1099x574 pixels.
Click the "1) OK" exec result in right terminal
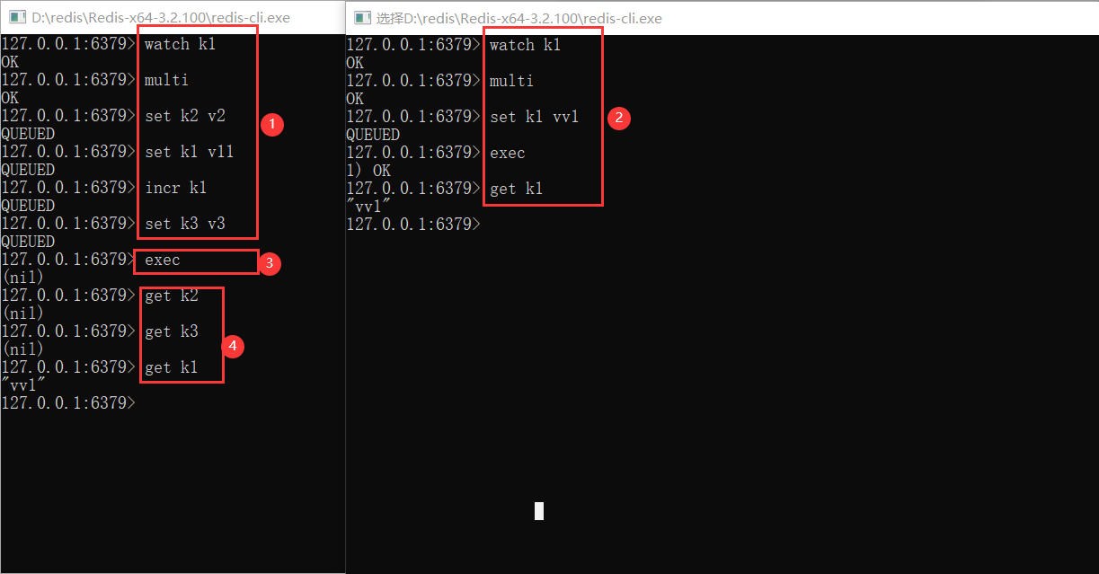[368, 171]
